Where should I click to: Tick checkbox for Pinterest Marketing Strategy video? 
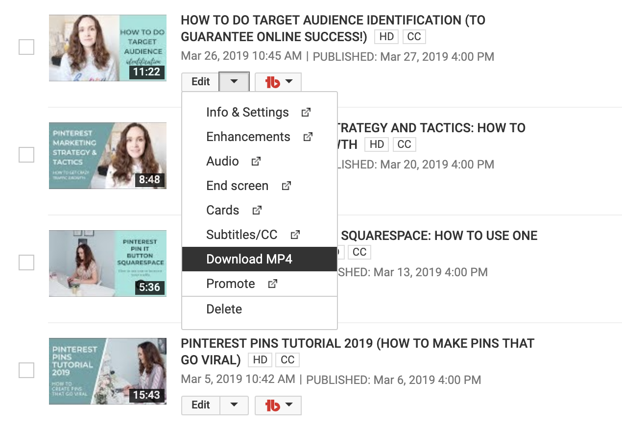(26, 155)
